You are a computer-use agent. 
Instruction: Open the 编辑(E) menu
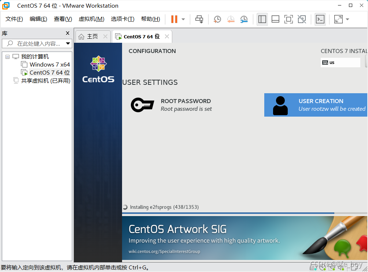(38, 19)
